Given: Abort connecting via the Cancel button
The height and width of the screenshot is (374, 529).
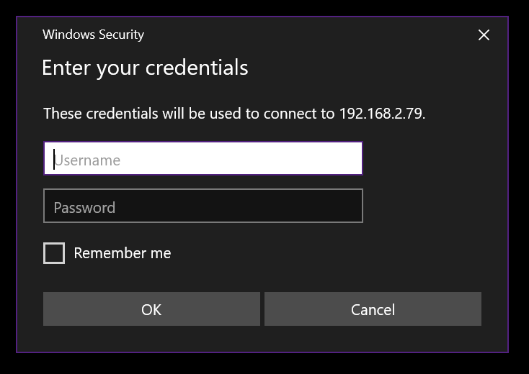Looking at the screenshot, I should coord(373,309).
